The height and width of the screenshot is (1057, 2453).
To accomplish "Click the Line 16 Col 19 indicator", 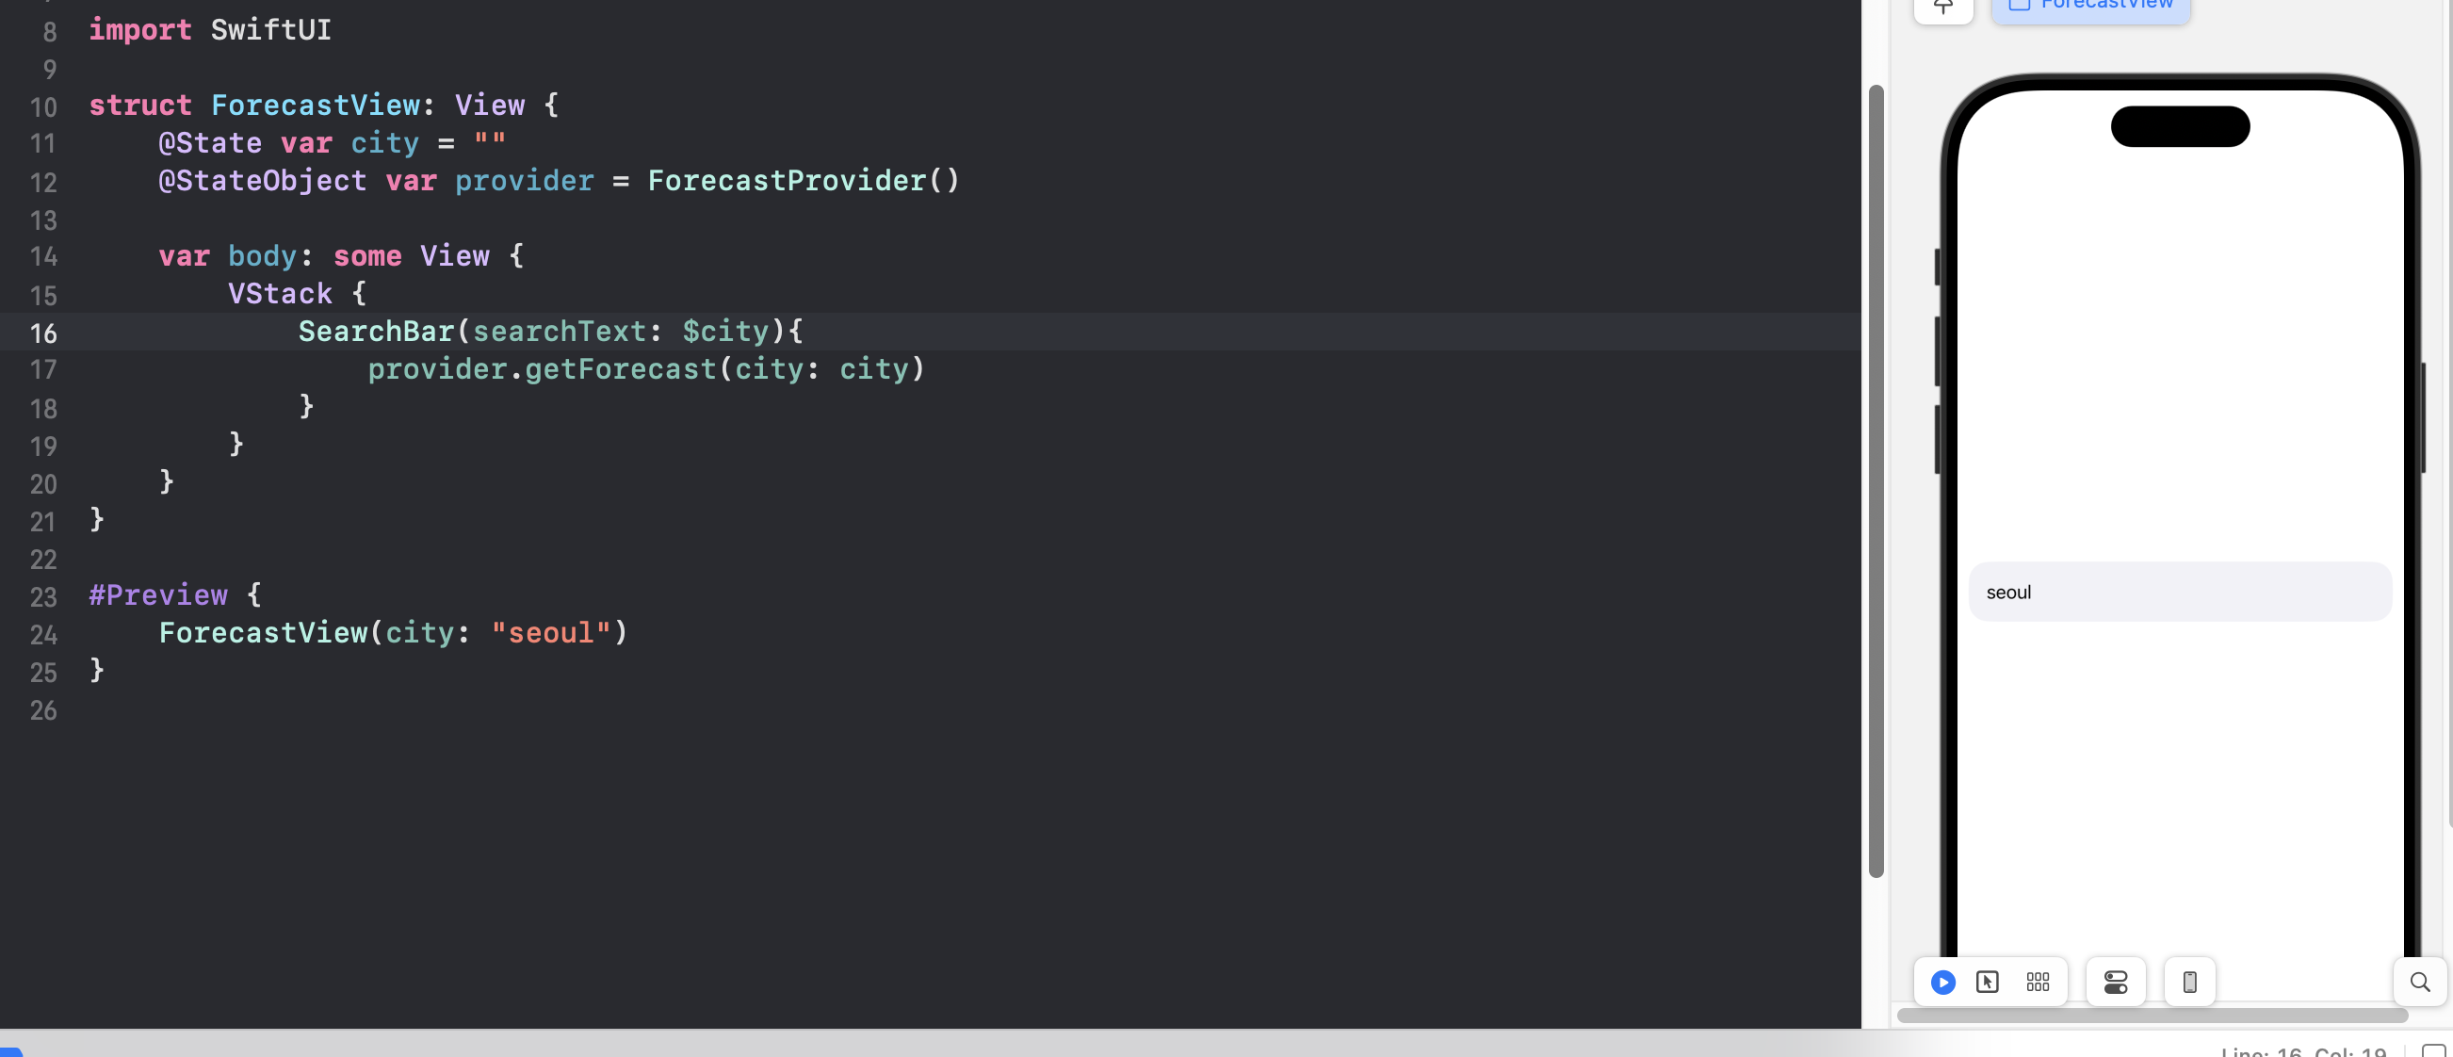I will pos(2302,1051).
